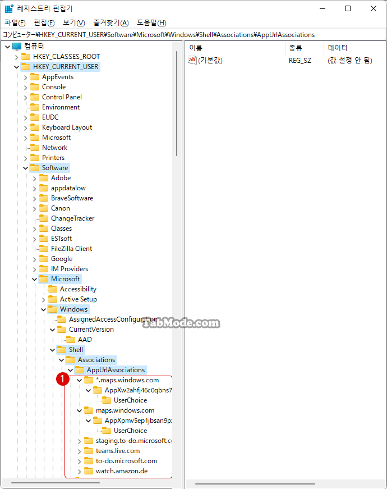The width and height of the screenshot is (387, 489).
Task: Click the EUDC folder icon
Action: [x=35, y=117]
